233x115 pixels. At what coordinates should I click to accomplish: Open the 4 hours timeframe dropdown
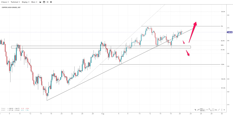[x=5, y=2]
